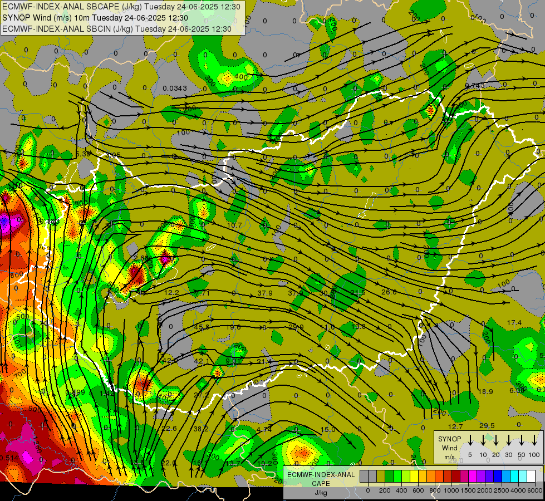Click the 2.68 value on the map
Screen dimensions: 545x501
[x=141, y=258]
